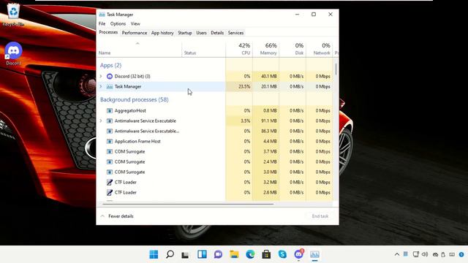This screenshot has width=468, height=263.
Task: Sort processes by Memory column
Action: (x=266, y=50)
